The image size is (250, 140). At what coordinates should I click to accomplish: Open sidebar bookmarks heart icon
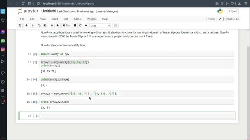pyautogui.click(x=3, y=73)
